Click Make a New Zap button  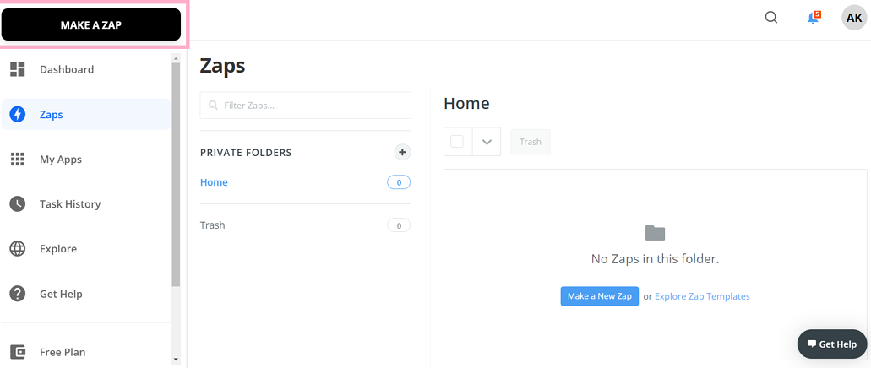[599, 296]
